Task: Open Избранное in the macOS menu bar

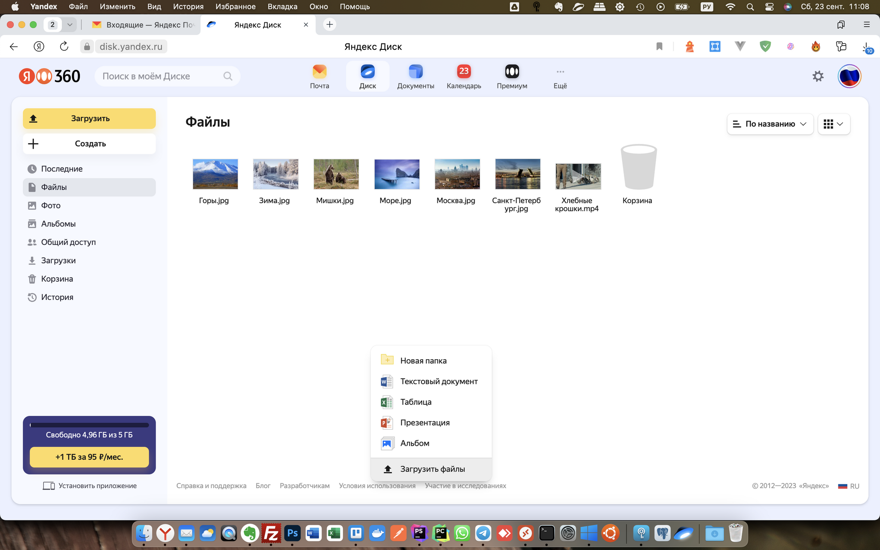Action: (x=235, y=6)
